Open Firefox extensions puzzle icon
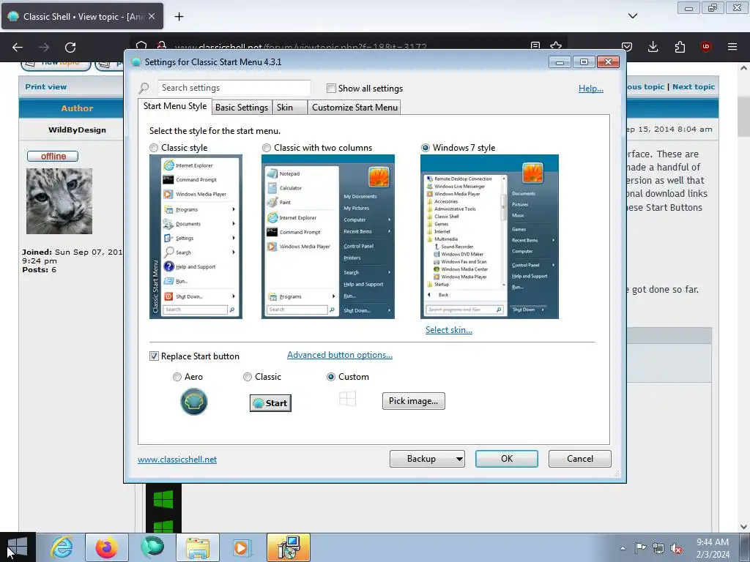Screen dimensions: 750x562 coord(680,47)
